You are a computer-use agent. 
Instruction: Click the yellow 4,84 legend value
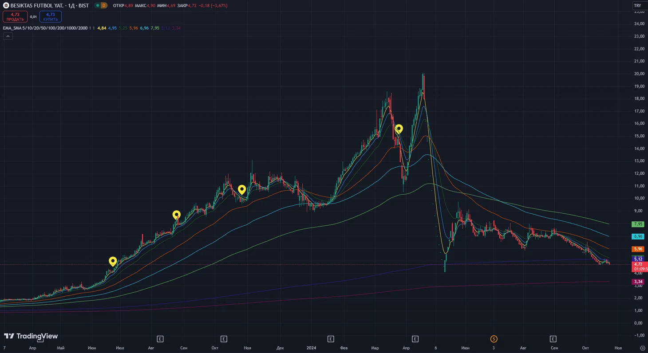[102, 28]
